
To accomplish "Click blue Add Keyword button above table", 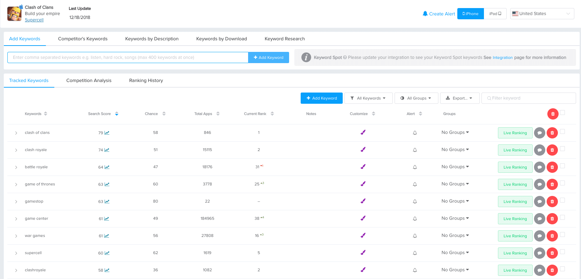I will (321, 98).
